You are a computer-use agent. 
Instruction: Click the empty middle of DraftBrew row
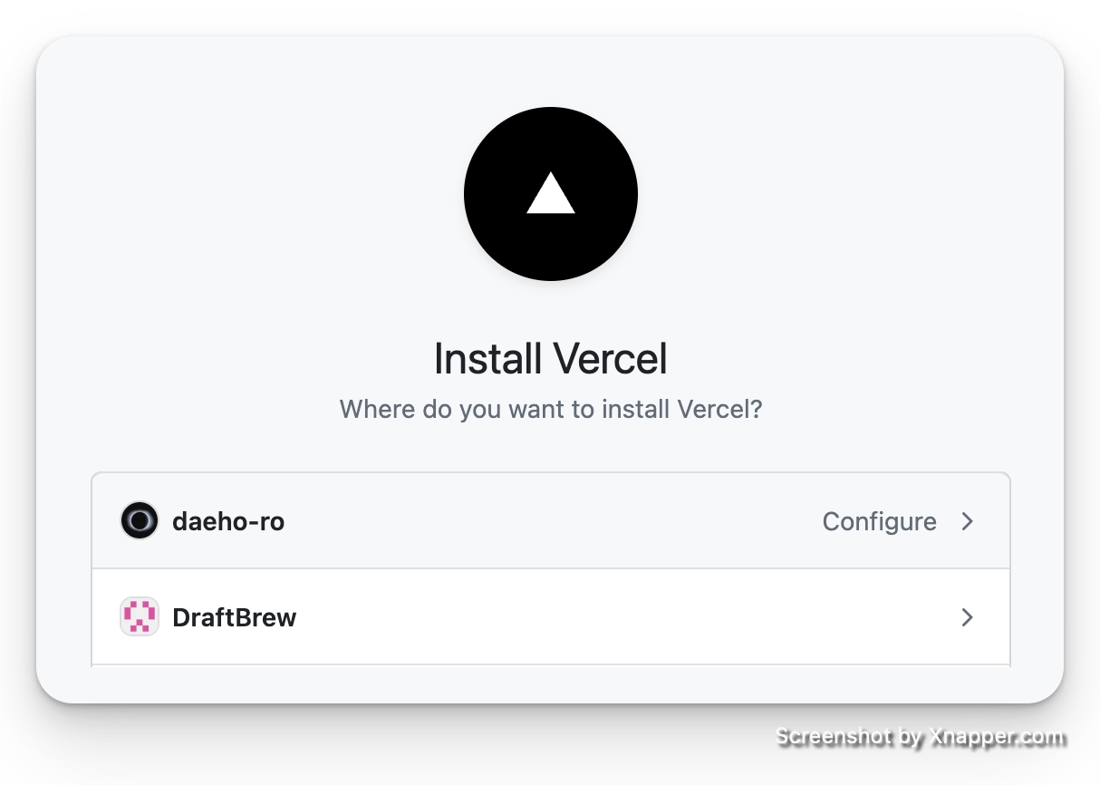click(x=589, y=617)
